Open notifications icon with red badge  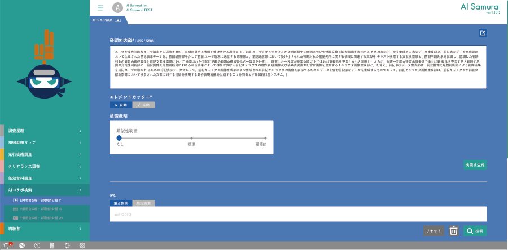click(7, 245)
